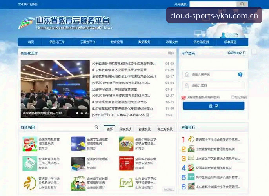The image size is (269, 196).
Task: Click the site search magnifier button
Action: coord(242,4)
